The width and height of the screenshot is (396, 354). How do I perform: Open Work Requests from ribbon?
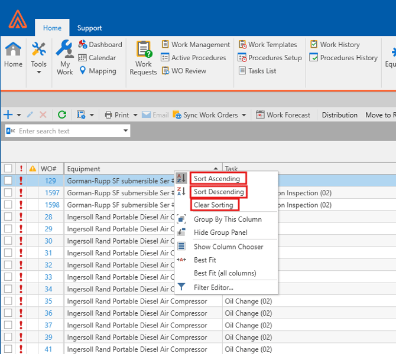pyautogui.click(x=143, y=57)
